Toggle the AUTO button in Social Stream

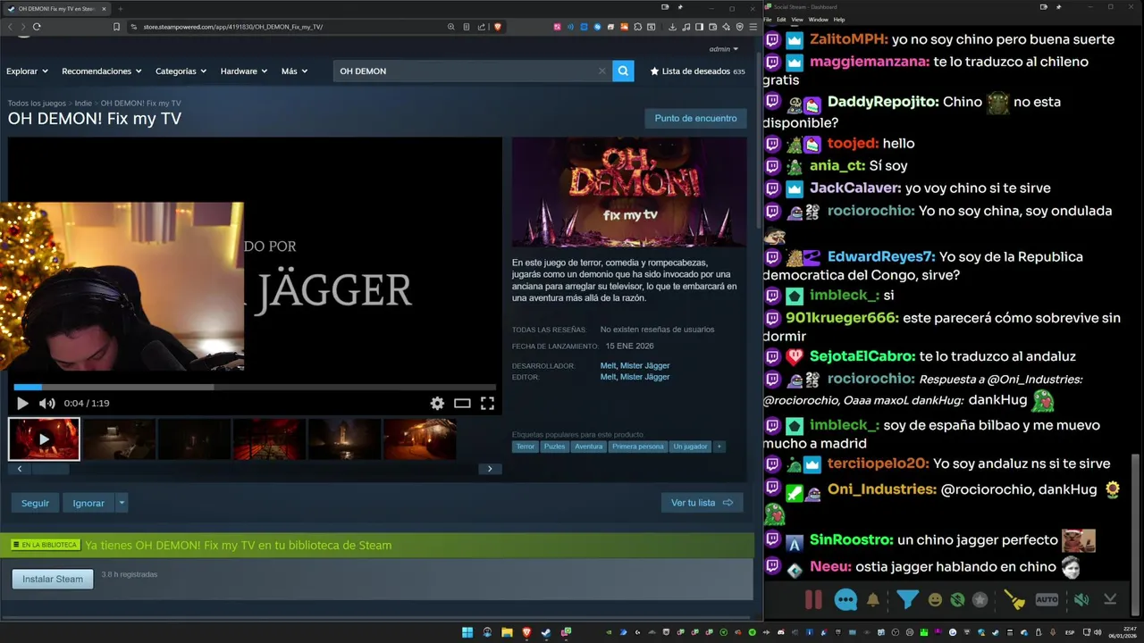pos(1047,600)
